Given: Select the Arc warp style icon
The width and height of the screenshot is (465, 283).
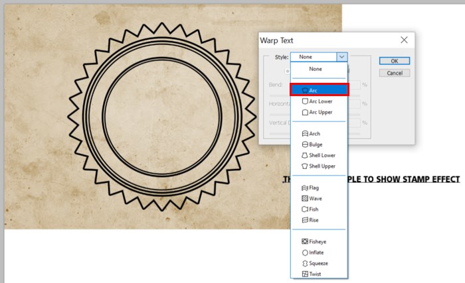Looking at the screenshot, I should 305,91.
